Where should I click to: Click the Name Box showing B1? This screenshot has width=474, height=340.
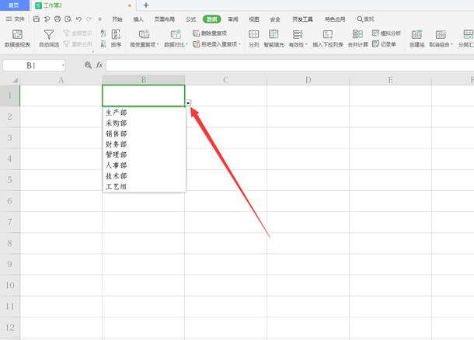tap(34, 65)
